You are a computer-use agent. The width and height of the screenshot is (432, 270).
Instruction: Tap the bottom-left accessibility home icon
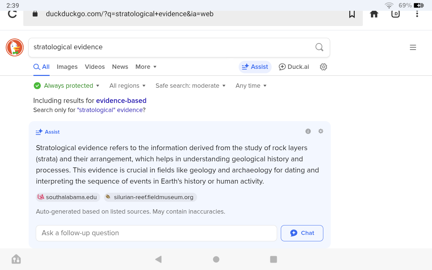16,259
